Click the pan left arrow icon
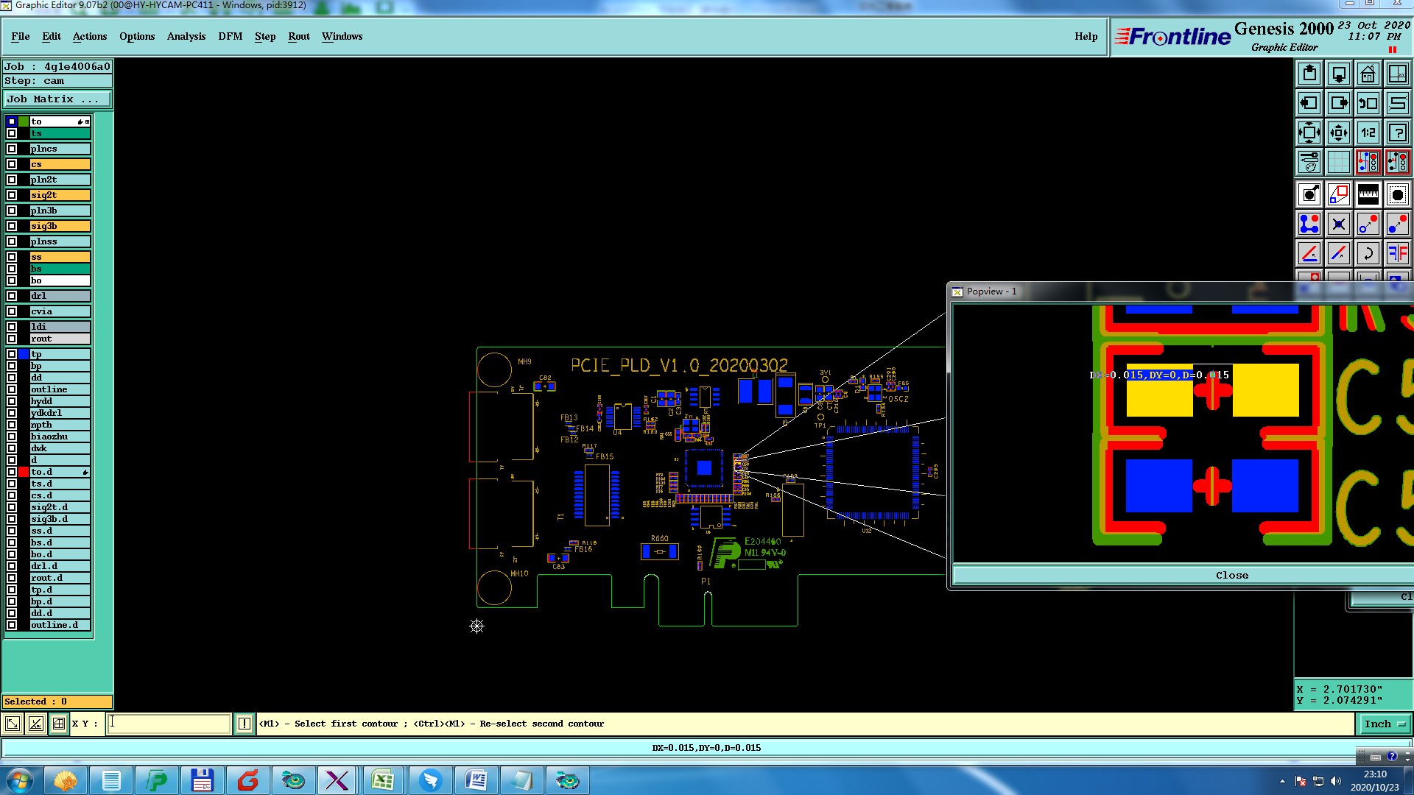The width and height of the screenshot is (1414, 795). pyautogui.click(x=1309, y=103)
